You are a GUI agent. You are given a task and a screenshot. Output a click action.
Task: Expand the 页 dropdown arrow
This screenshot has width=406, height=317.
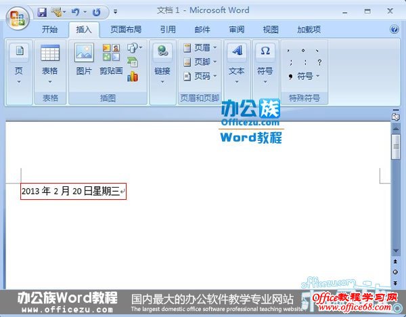click(x=19, y=82)
